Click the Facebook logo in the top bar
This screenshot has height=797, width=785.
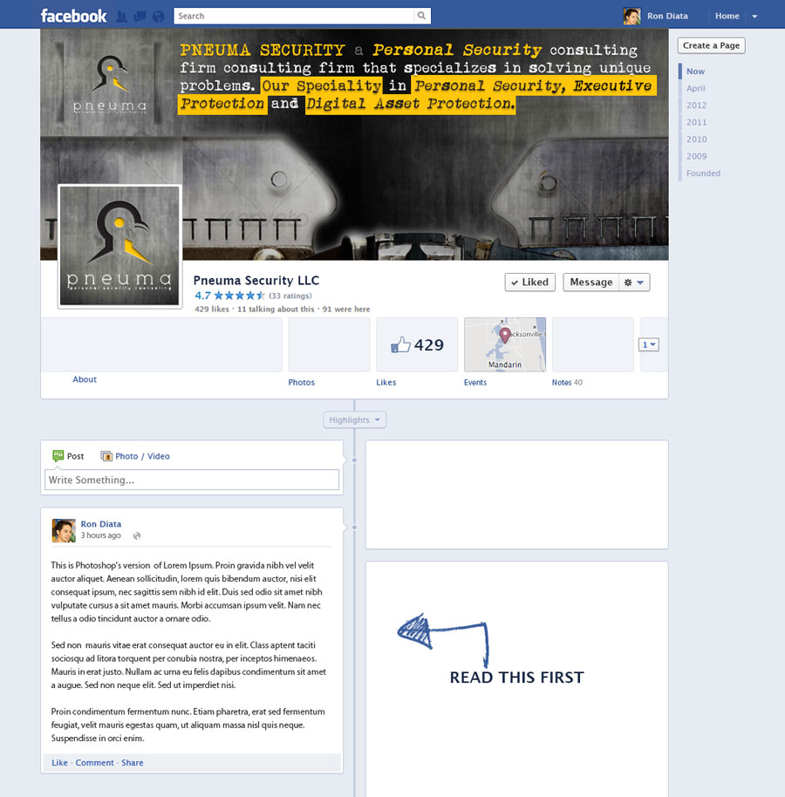[x=74, y=16]
